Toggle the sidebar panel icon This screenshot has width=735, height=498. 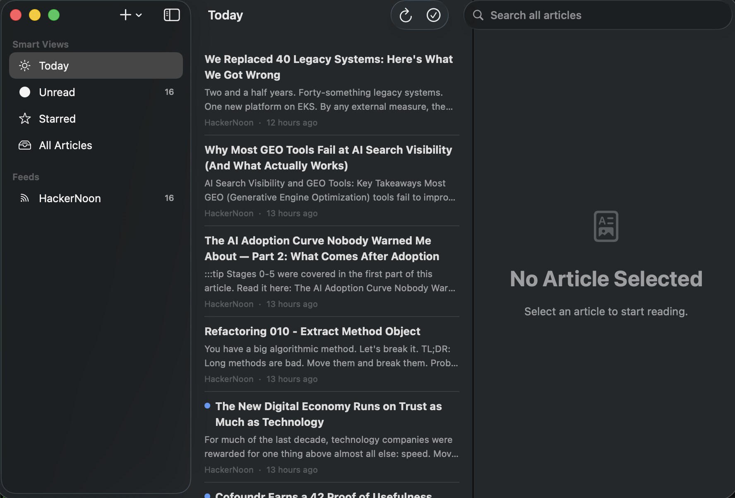[172, 15]
